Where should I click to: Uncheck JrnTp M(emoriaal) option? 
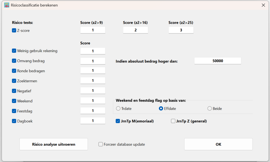coord(118,121)
